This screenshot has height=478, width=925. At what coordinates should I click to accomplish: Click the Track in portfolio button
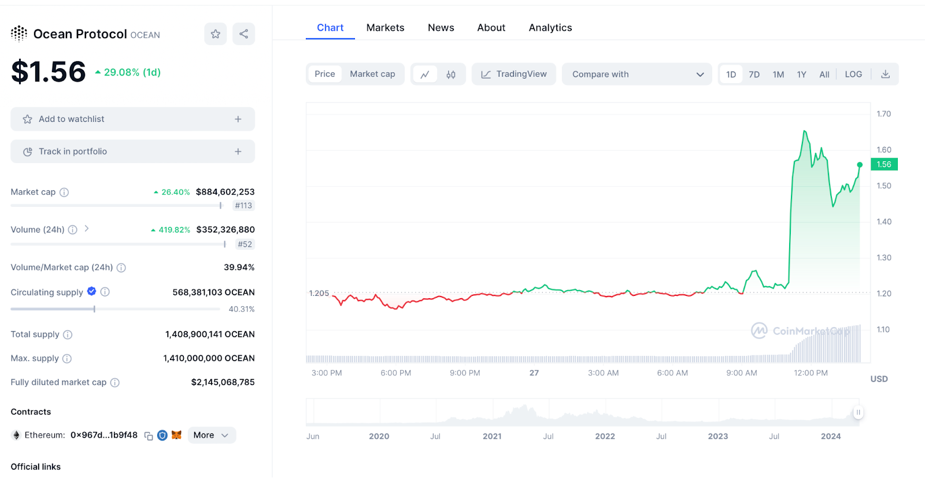click(132, 151)
